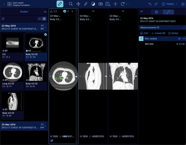
Task: Open more tools dropdown after reset
Action: click(128, 4)
